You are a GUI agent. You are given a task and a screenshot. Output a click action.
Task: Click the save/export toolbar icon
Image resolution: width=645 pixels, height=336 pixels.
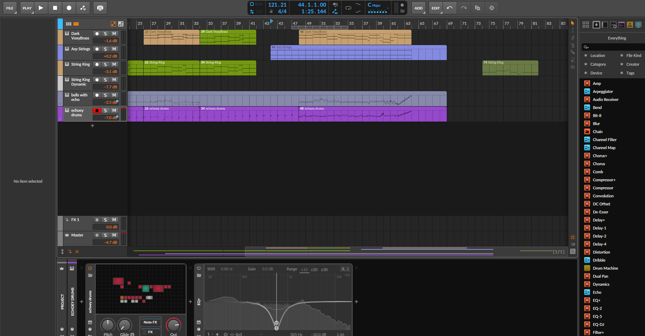pos(100,8)
